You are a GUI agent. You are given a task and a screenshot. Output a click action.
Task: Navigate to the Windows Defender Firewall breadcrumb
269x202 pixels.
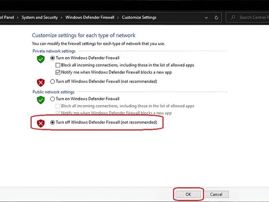click(x=90, y=18)
